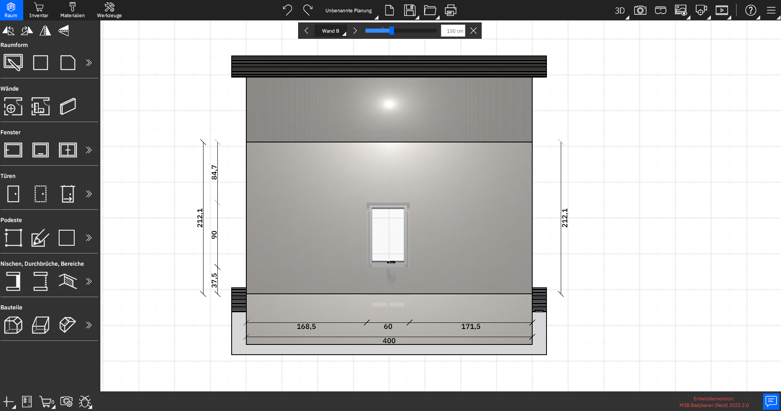Open the Werkzeuge tab
781x411 pixels.
click(x=109, y=10)
